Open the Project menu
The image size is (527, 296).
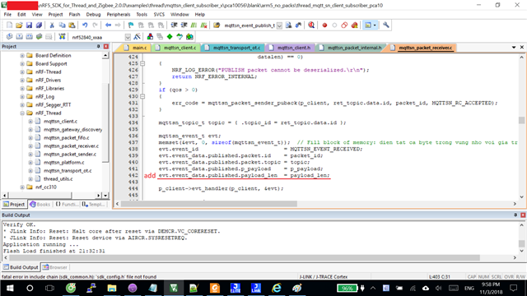pyautogui.click(x=55, y=15)
